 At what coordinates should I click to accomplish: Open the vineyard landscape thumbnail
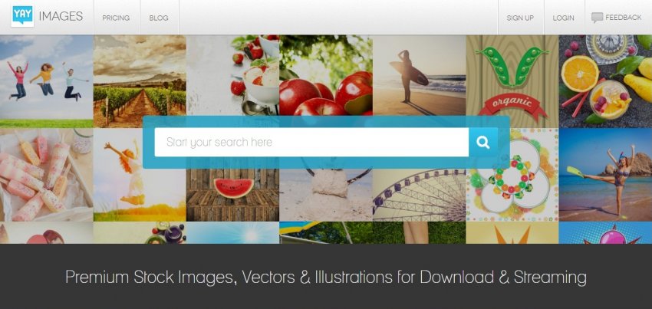click(140, 81)
